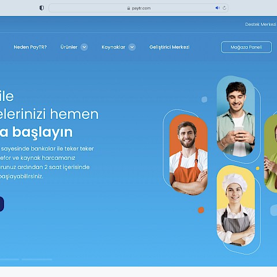Click the chef woman photo
This screenshot has height=277, width=277.
[x=236, y=205]
